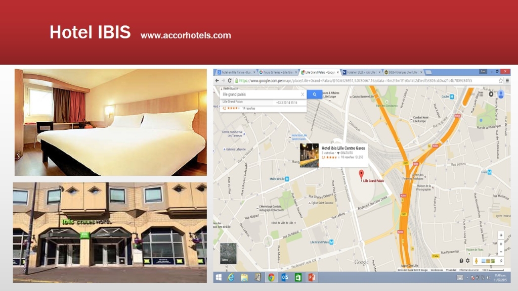Click the www.accorhotels.com slide link
The image size is (518, 291).
click(x=186, y=35)
